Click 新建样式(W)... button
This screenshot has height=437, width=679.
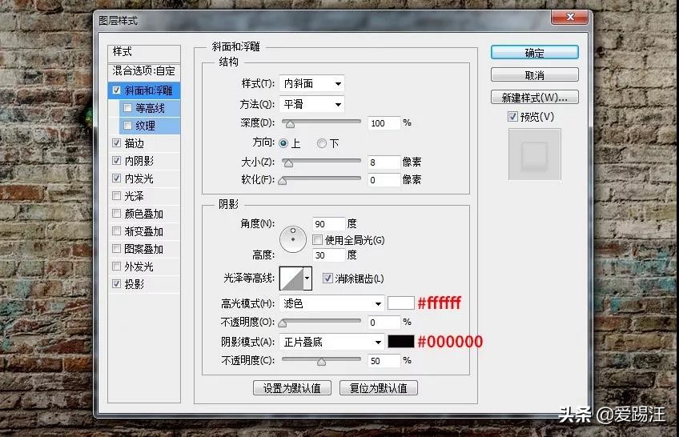534,98
